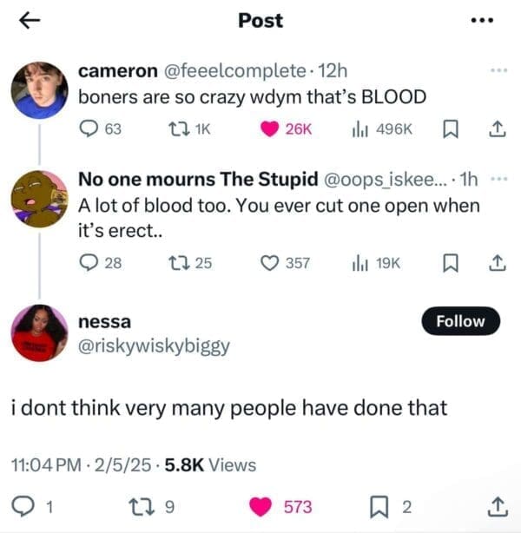Open cameron's profile avatar
The width and height of the screenshot is (521, 533).
pyautogui.click(x=39, y=89)
